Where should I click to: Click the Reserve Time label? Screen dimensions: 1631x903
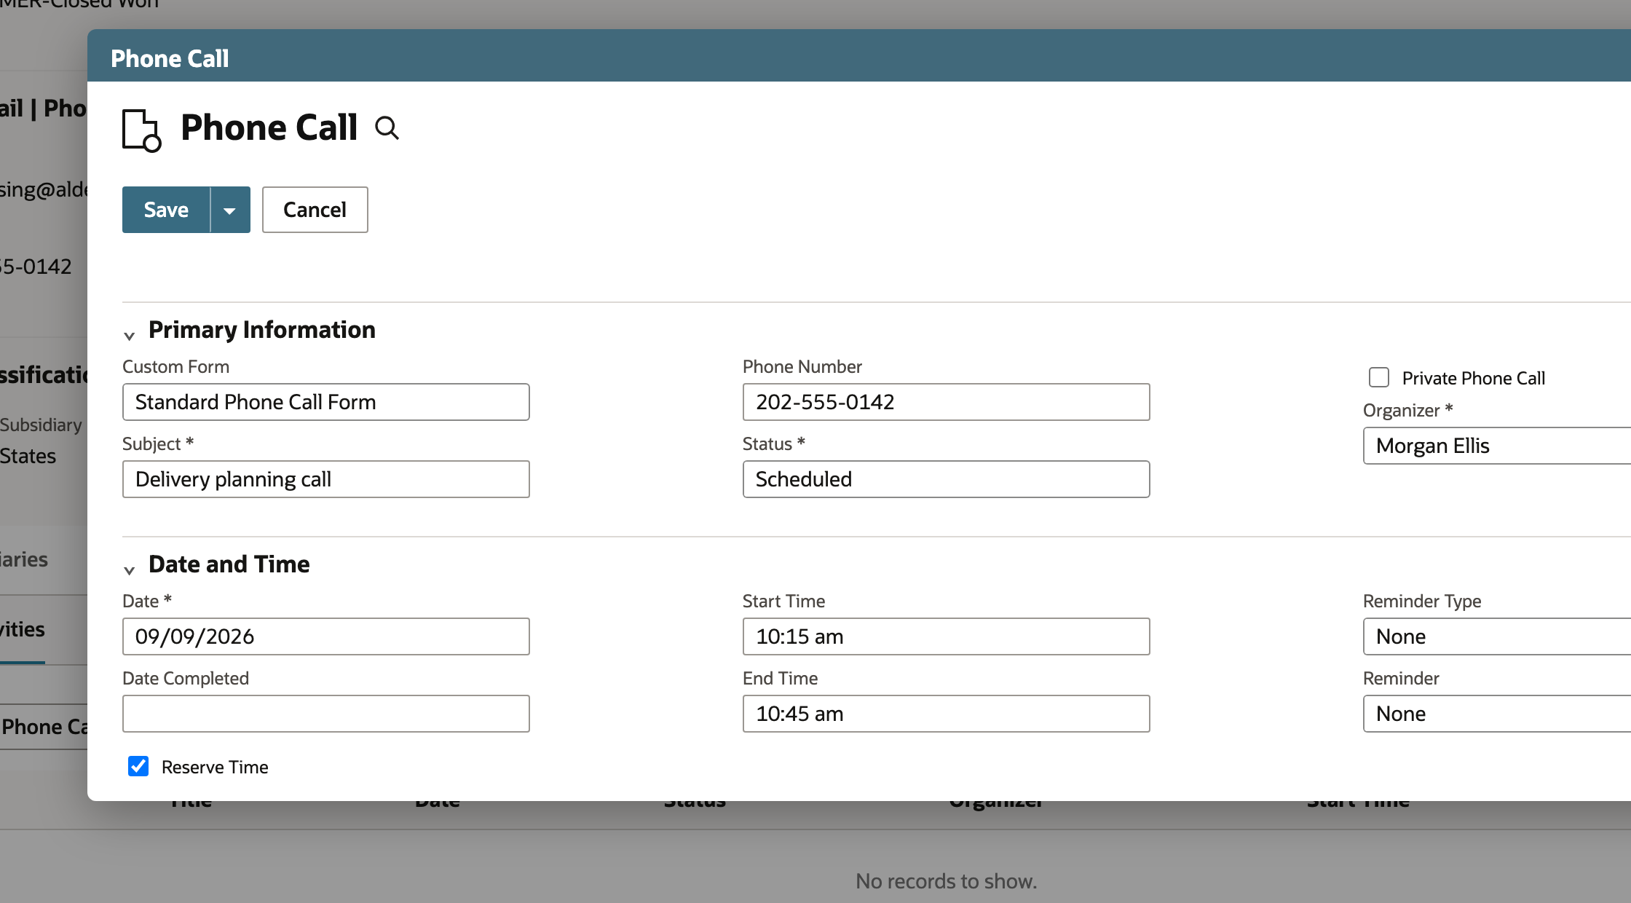point(215,767)
